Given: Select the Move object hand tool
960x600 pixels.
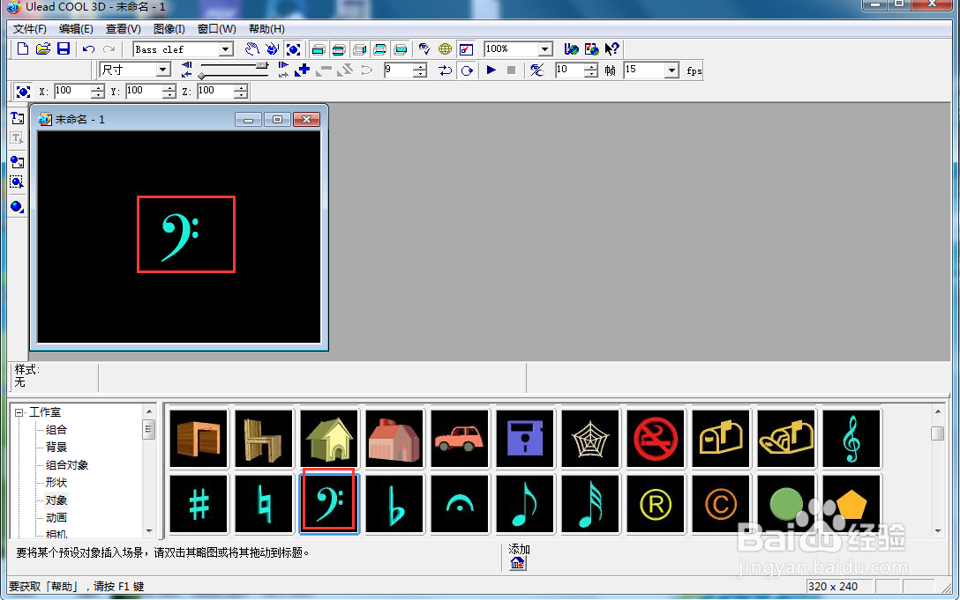Looking at the screenshot, I should coord(251,49).
